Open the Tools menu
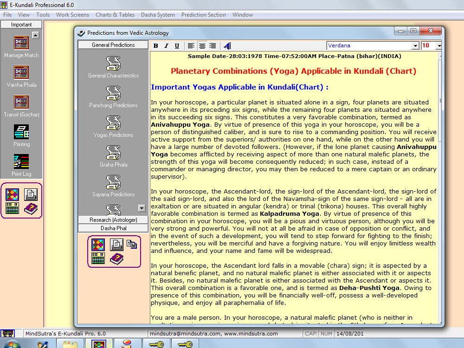Image resolution: width=464 pixels, height=348 pixels. pyautogui.click(x=43, y=15)
